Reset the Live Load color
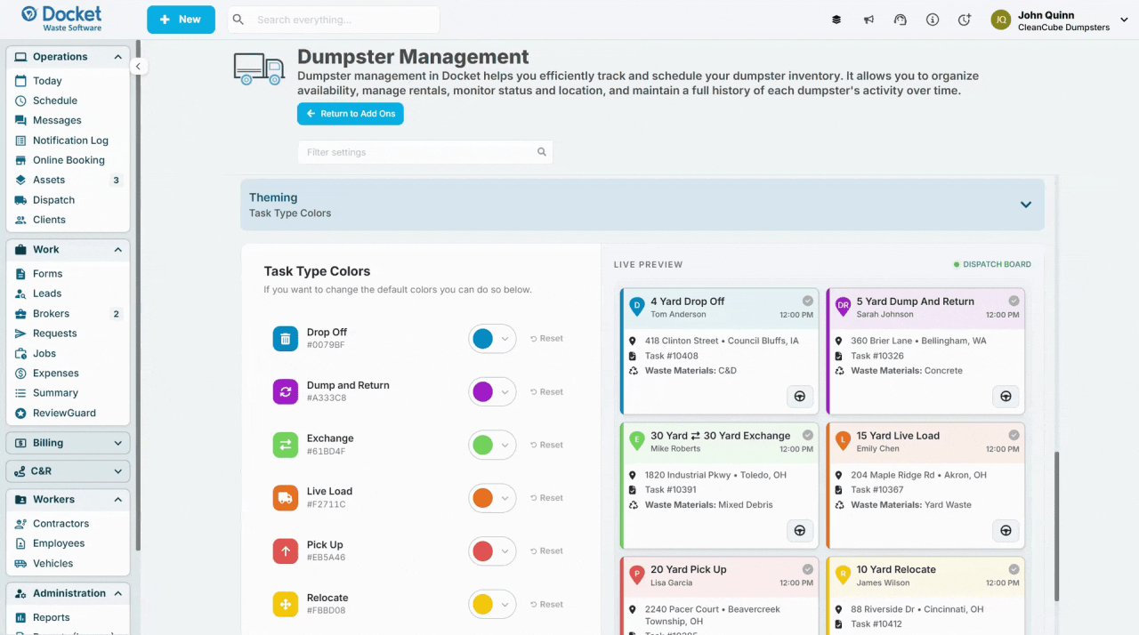 (546, 498)
